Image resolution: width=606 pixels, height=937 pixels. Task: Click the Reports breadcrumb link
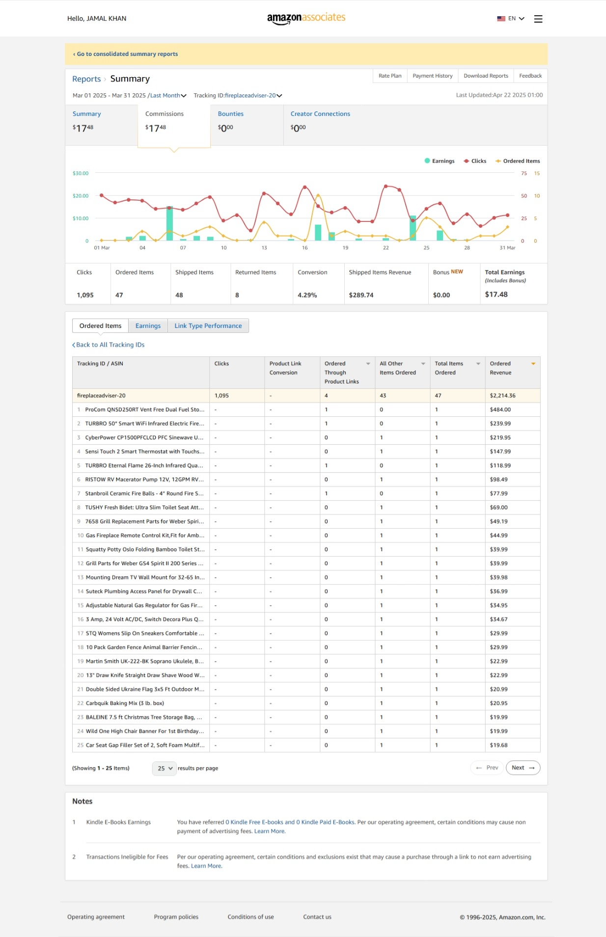86,79
